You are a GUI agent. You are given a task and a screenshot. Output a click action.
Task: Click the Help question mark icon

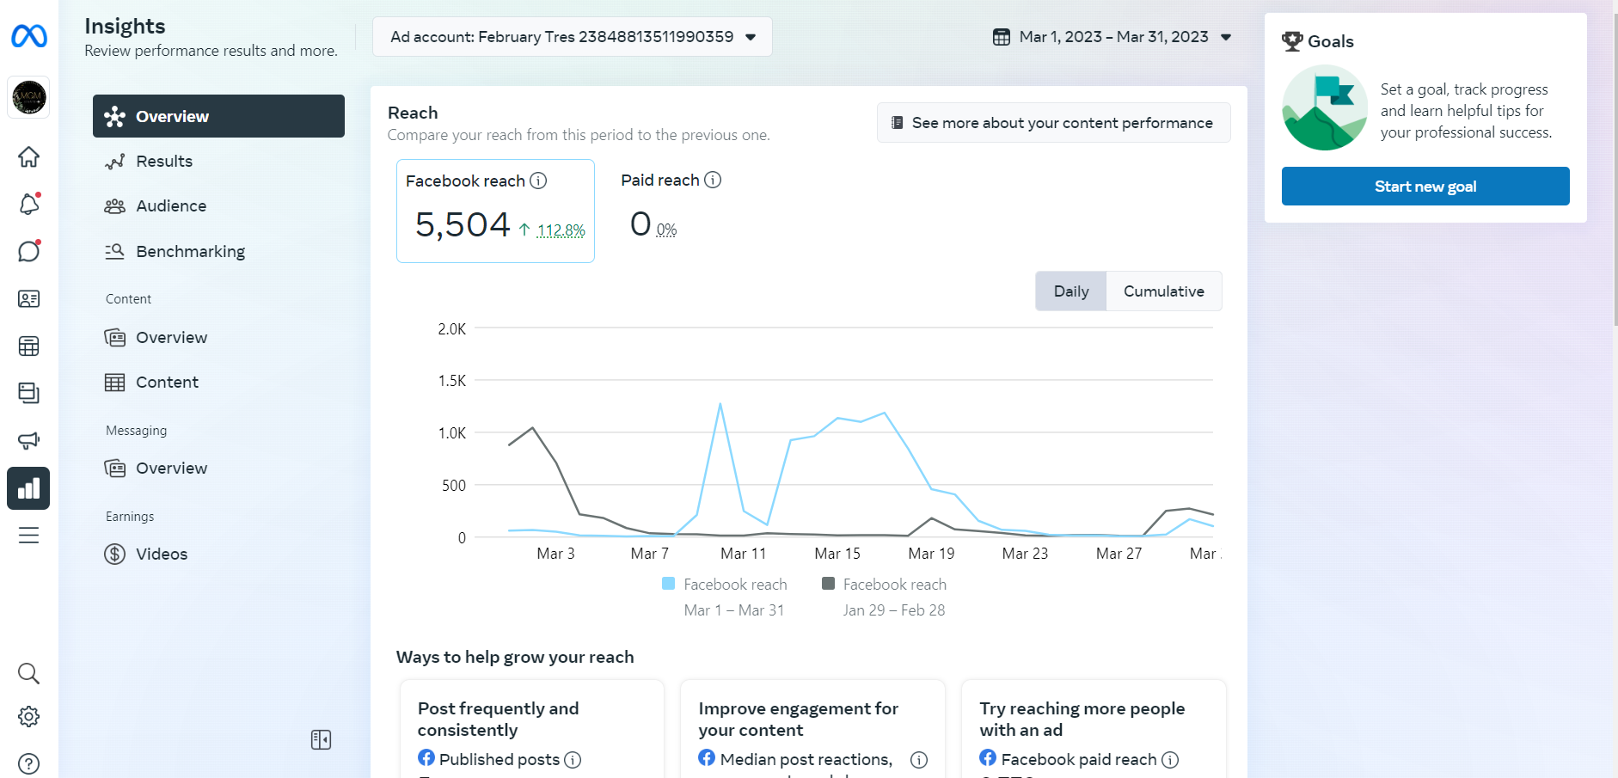(x=29, y=763)
